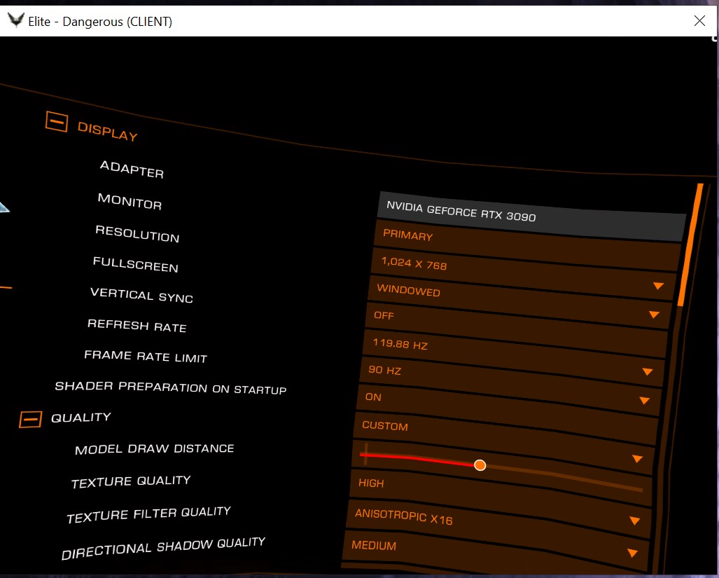This screenshot has width=719, height=578.
Task: Click the FULLSCREEN setting label
Action: [x=135, y=265]
